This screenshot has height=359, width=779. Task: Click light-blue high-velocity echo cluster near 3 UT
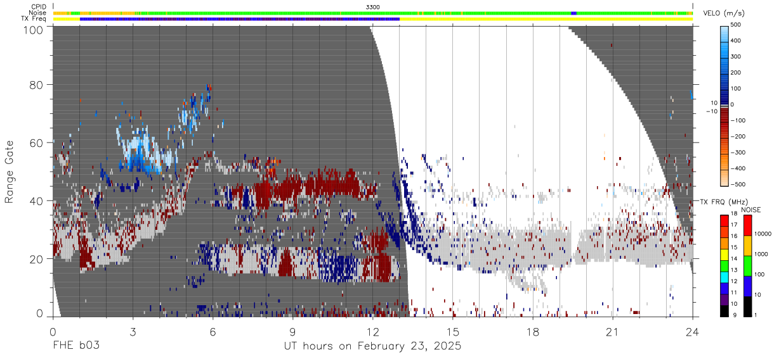140,152
